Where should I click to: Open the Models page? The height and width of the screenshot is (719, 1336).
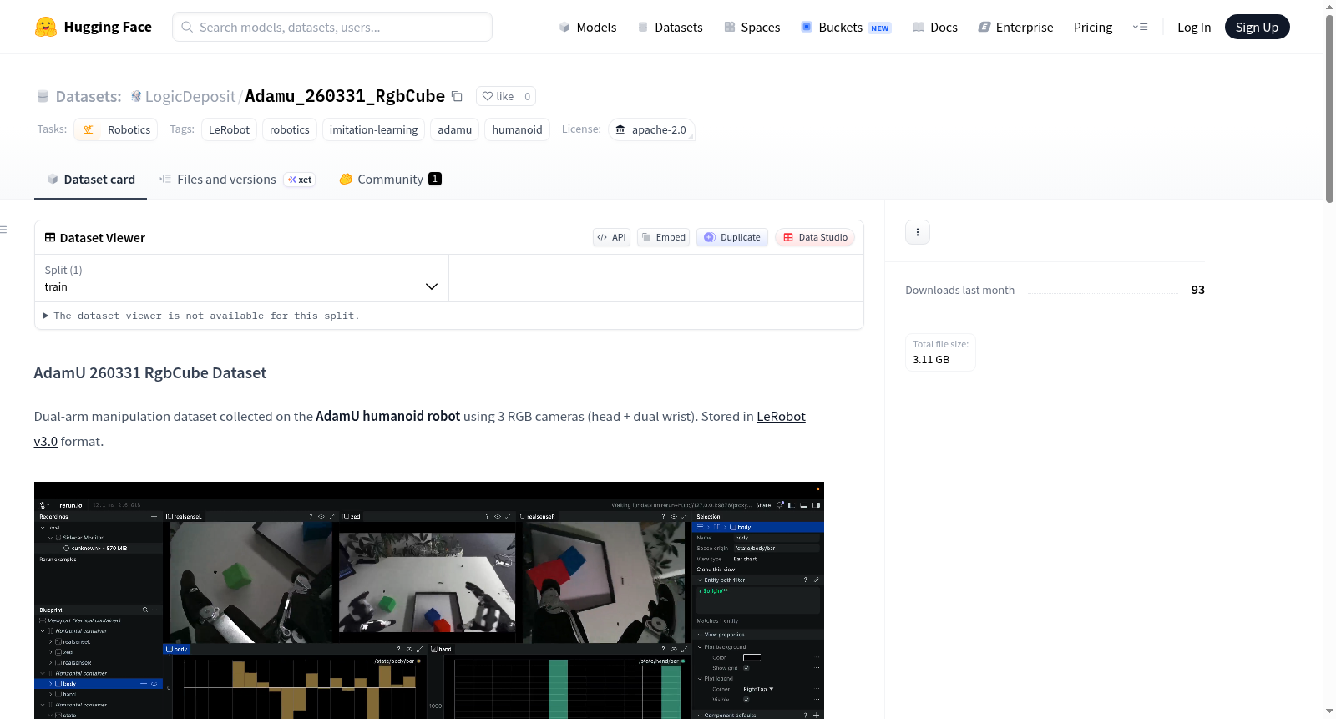click(588, 28)
